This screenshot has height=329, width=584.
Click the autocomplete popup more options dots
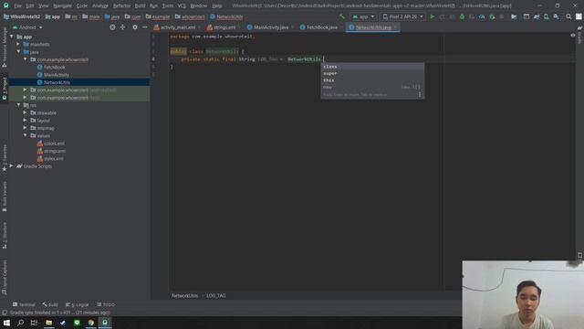[x=420, y=95]
